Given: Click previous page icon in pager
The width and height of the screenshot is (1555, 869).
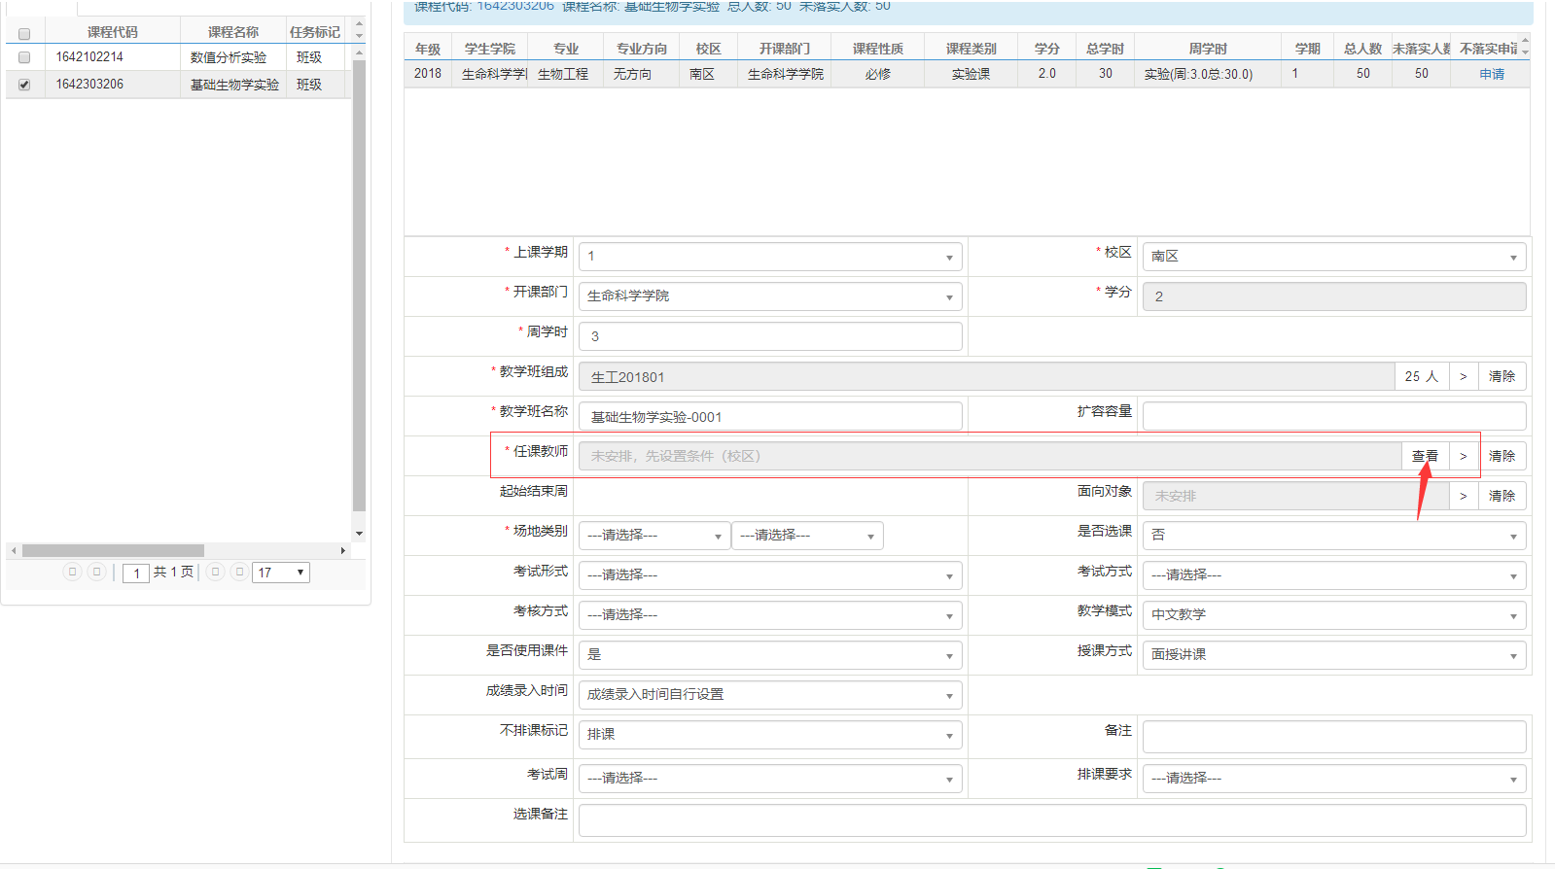Looking at the screenshot, I should 96,572.
